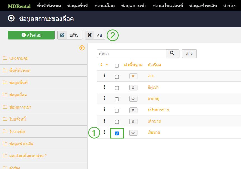Open ข้อมูลการเช่า in top menu
Viewport: 241px width, 169px height.
click(x=134, y=6)
